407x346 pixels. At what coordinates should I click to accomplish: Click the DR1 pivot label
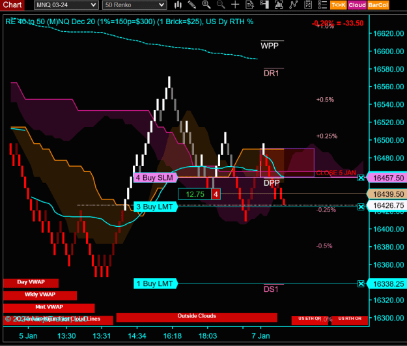[x=272, y=73]
